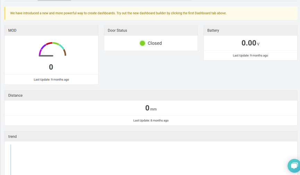Image resolution: width=300 pixels, height=175 pixels.
Task: Click the green Door Status indicator dot
Action: point(142,43)
